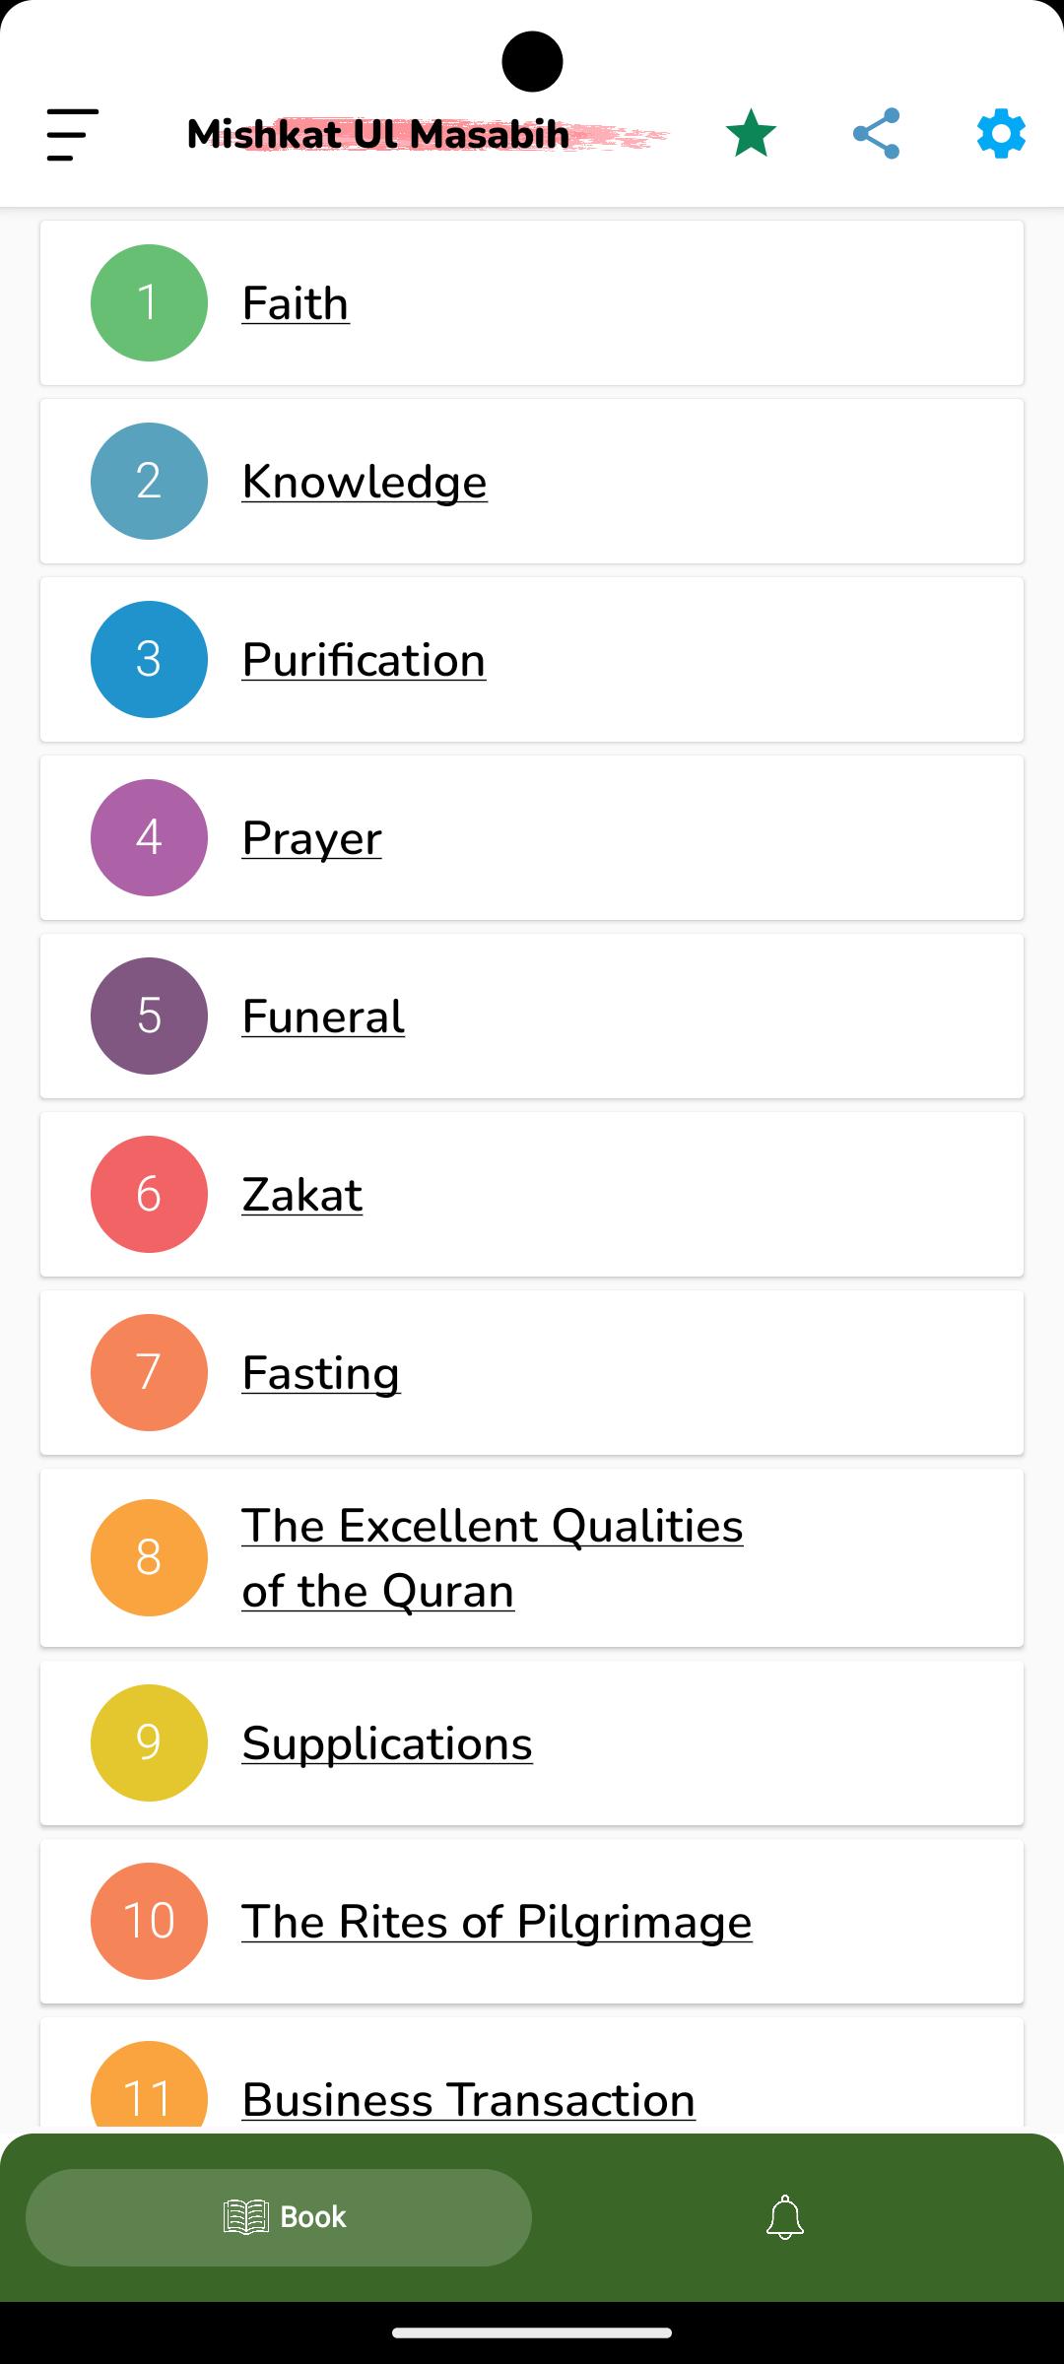The width and height of the screenshot is (1064, 2364).
Task: Tap the yellow number 9 circle
Action: [149, 1742]
